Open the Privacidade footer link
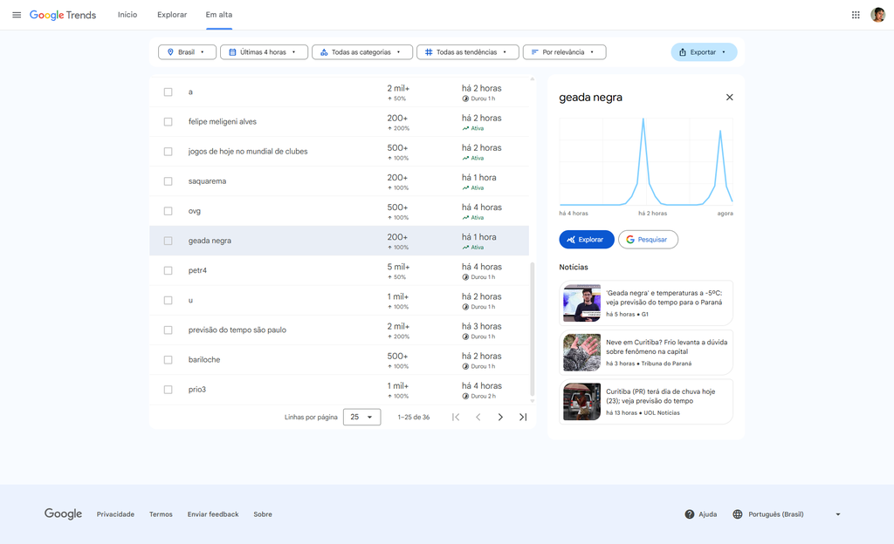Screen dimensions: 894x544 (115, 513)
